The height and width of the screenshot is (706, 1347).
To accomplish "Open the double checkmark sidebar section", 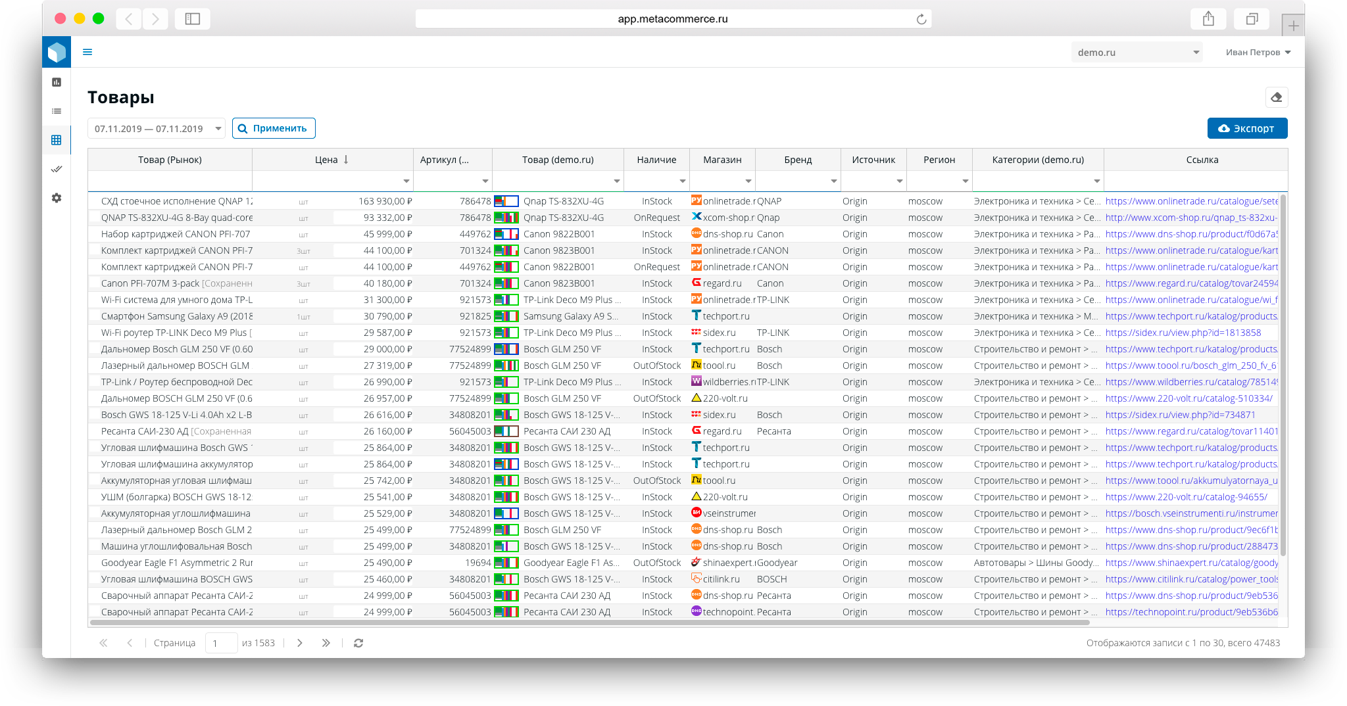I will pyautogui.click(x=57, y=169).
